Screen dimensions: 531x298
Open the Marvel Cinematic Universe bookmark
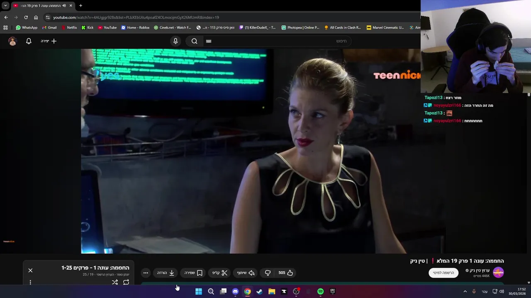pyautogui.click(x=385, y=28)
